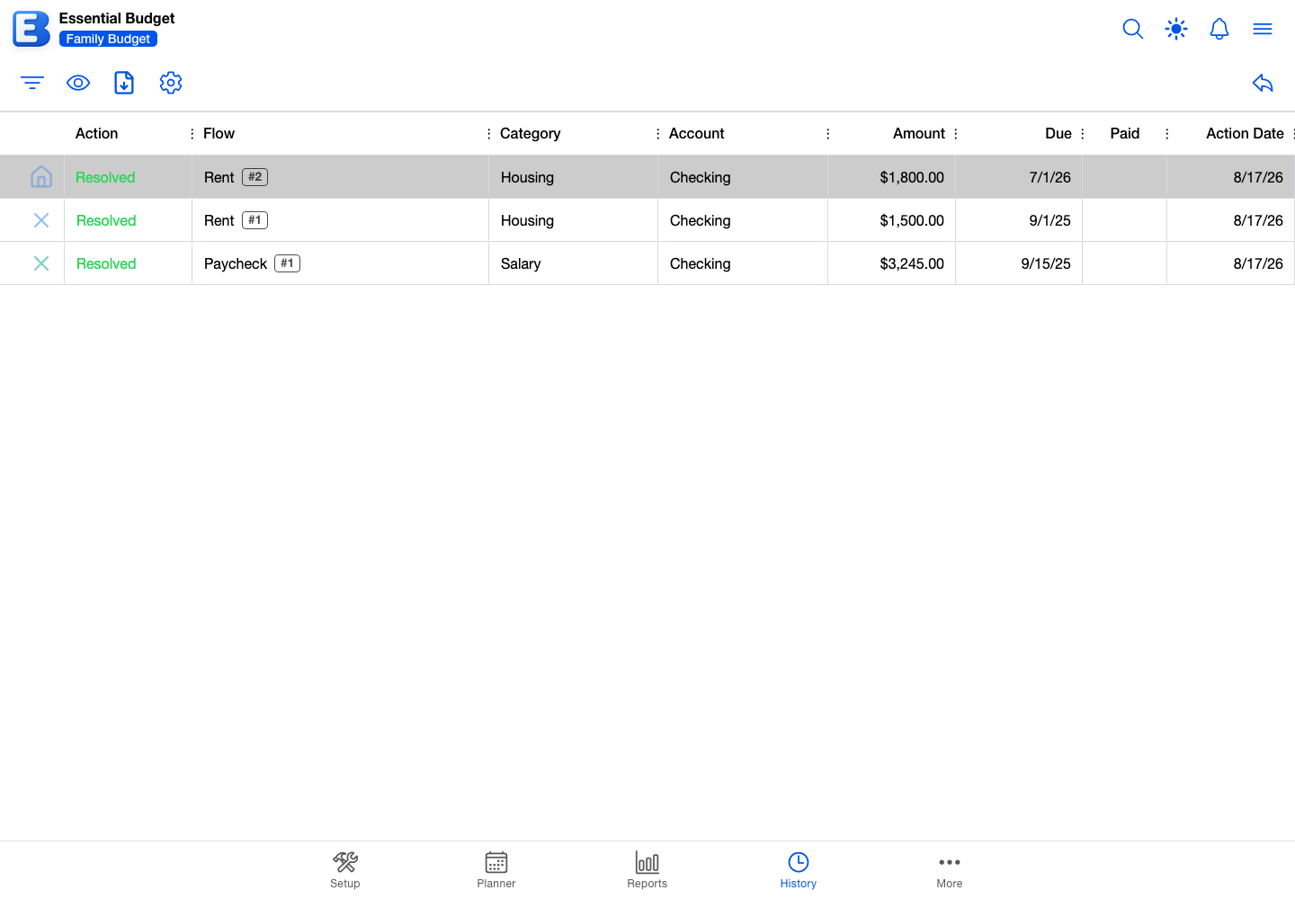Click the #2 badge next to Rent
1295x899 pixels.
click(255, 177)
